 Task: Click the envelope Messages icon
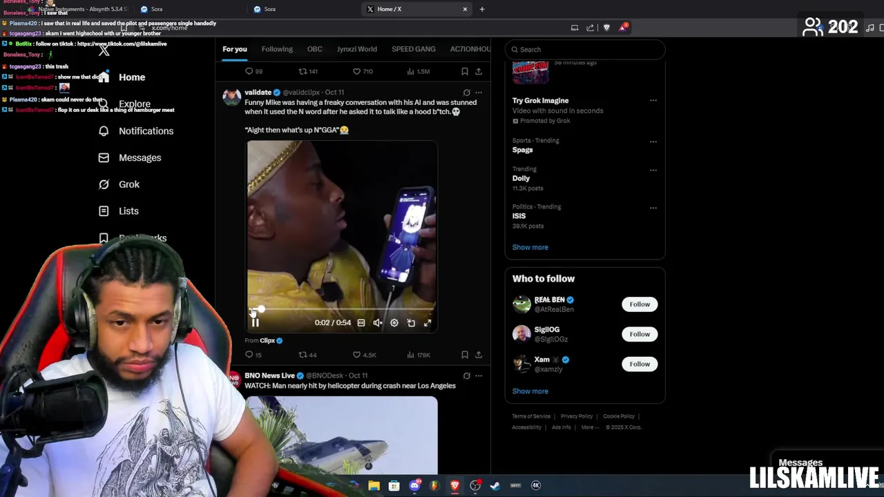(104, 158)
